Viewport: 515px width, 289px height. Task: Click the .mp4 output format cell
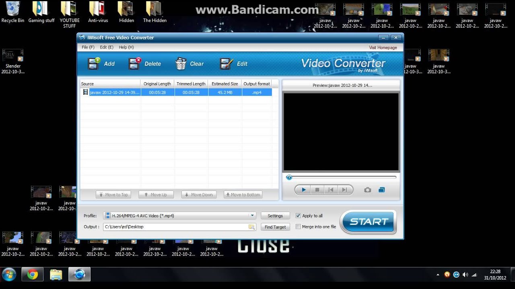click(257, 92)
